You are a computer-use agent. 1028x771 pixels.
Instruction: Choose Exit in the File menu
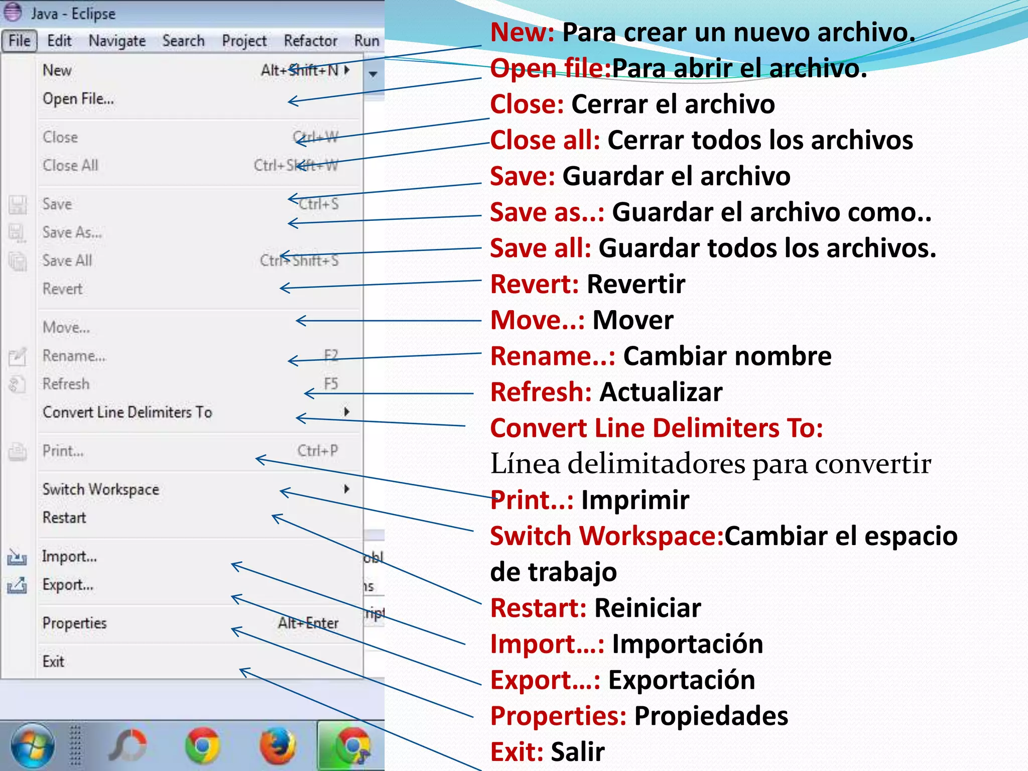200,662
